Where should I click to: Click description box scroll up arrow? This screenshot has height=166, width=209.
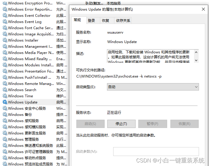click(196, 52)
